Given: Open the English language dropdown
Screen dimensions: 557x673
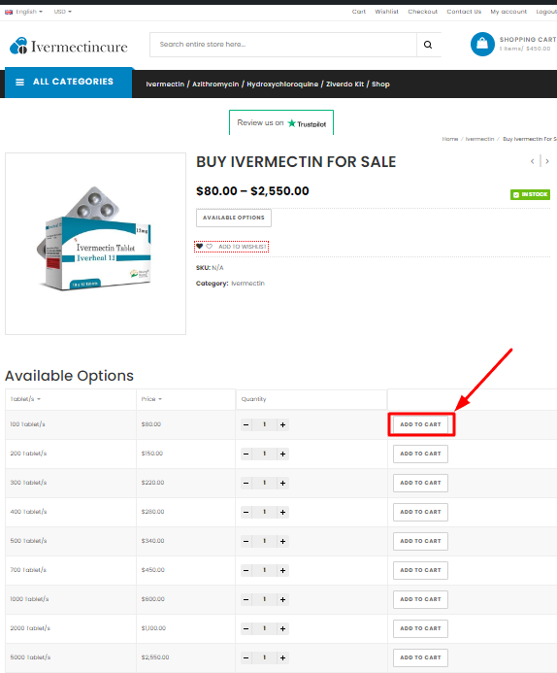Looking at the screenshot, I should pos(24,12).
